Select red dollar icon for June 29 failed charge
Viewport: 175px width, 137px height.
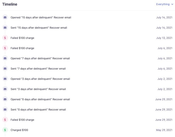coord(5,120)
